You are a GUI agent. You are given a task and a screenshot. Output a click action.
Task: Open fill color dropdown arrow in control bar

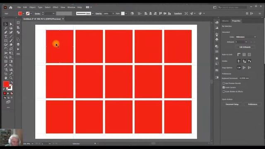[23, 14]
